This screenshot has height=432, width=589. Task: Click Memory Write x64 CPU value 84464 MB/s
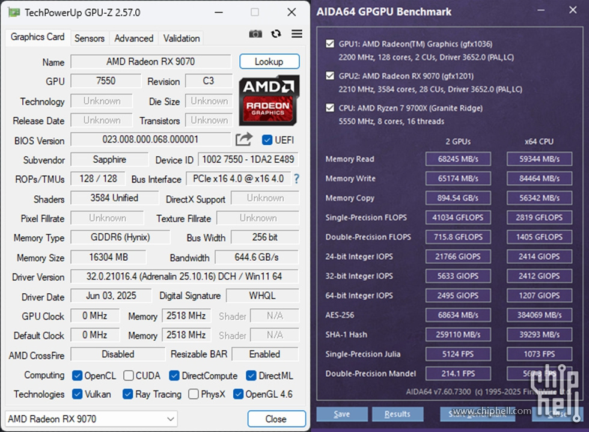click(x=540, y=178)
